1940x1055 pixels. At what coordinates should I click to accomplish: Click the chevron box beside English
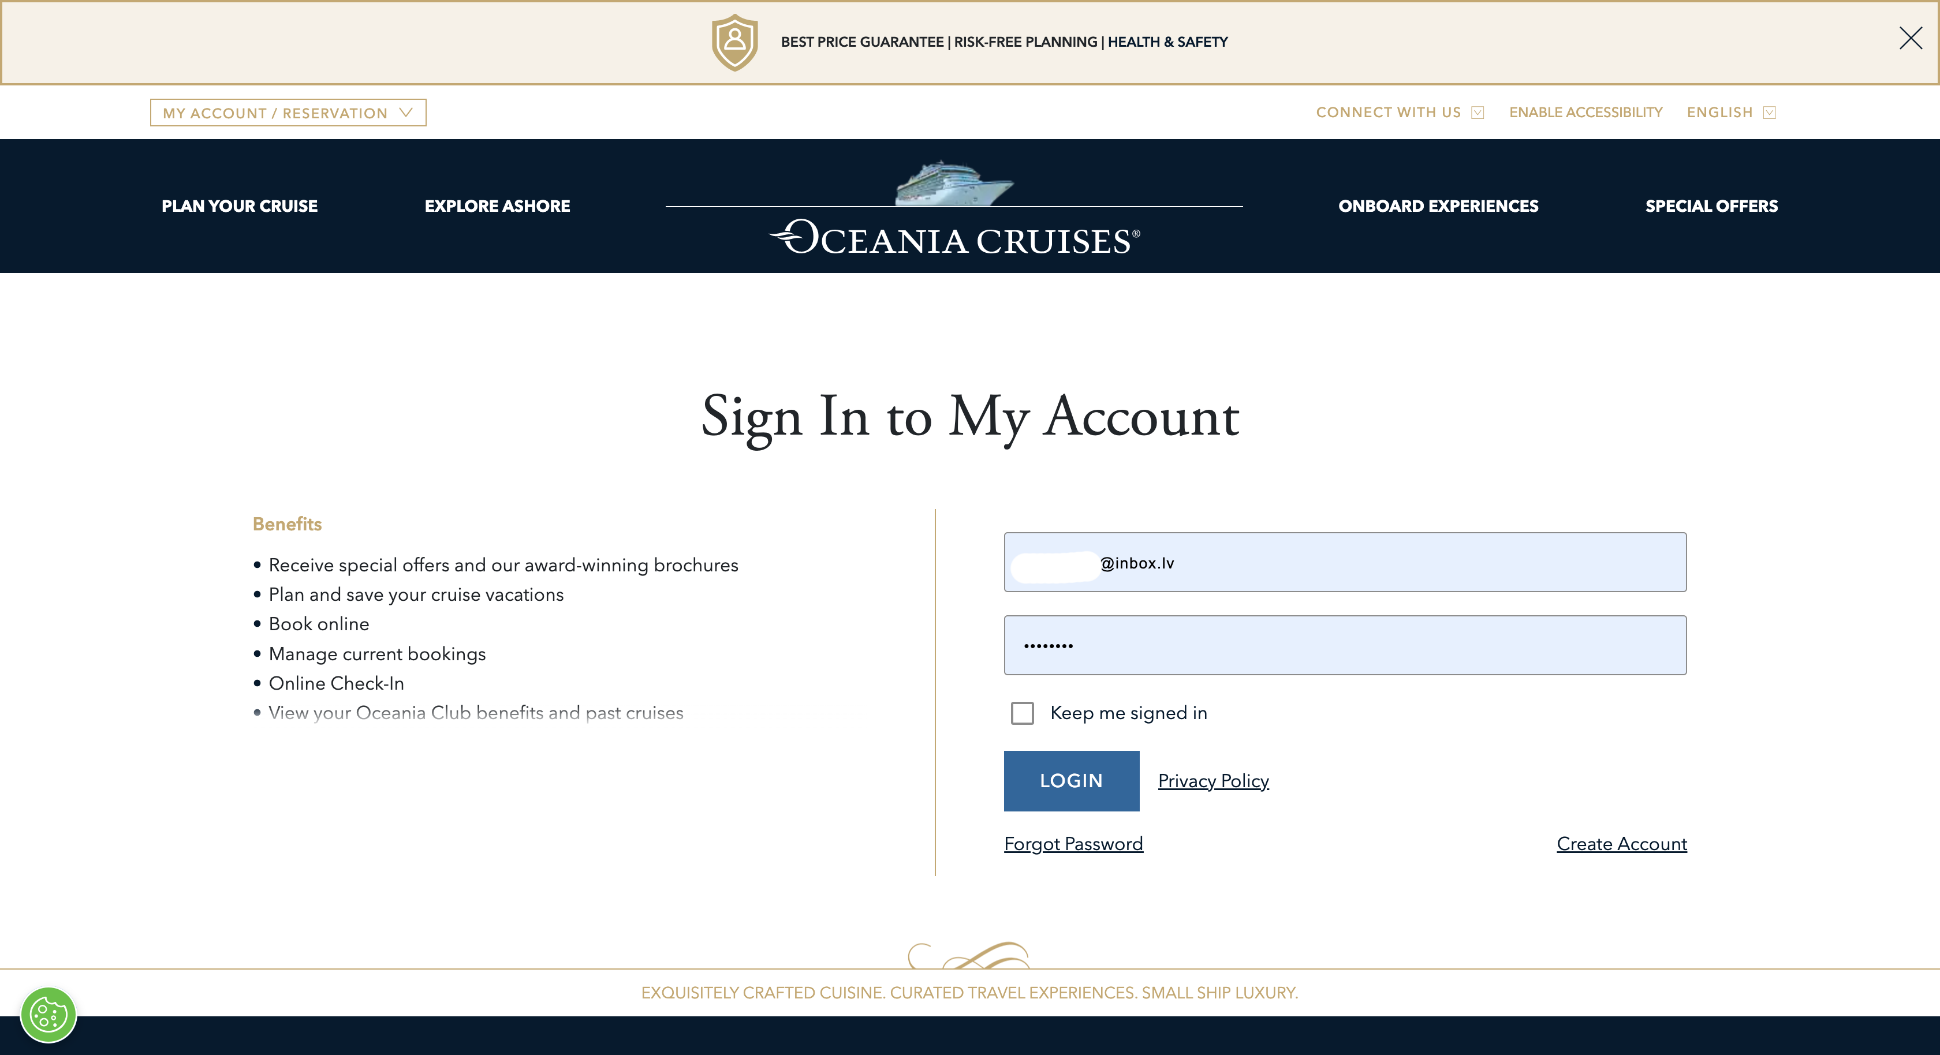(1770, 113)
